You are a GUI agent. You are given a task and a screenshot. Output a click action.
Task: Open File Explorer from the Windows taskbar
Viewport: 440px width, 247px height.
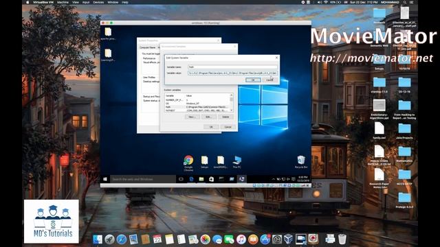pyautogui.click(x=201, y=179)
